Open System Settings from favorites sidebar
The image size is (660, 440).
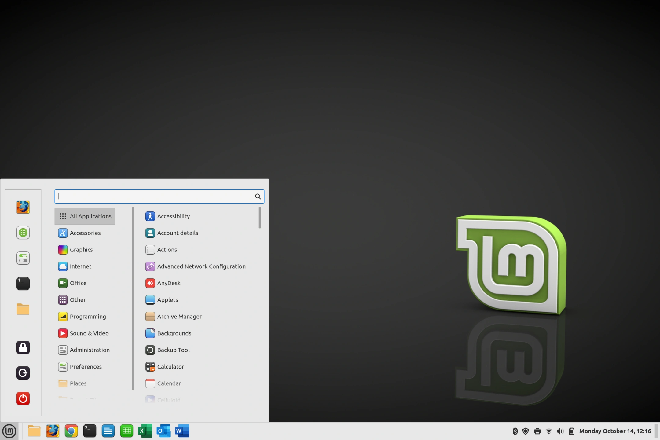pos(23,258)
